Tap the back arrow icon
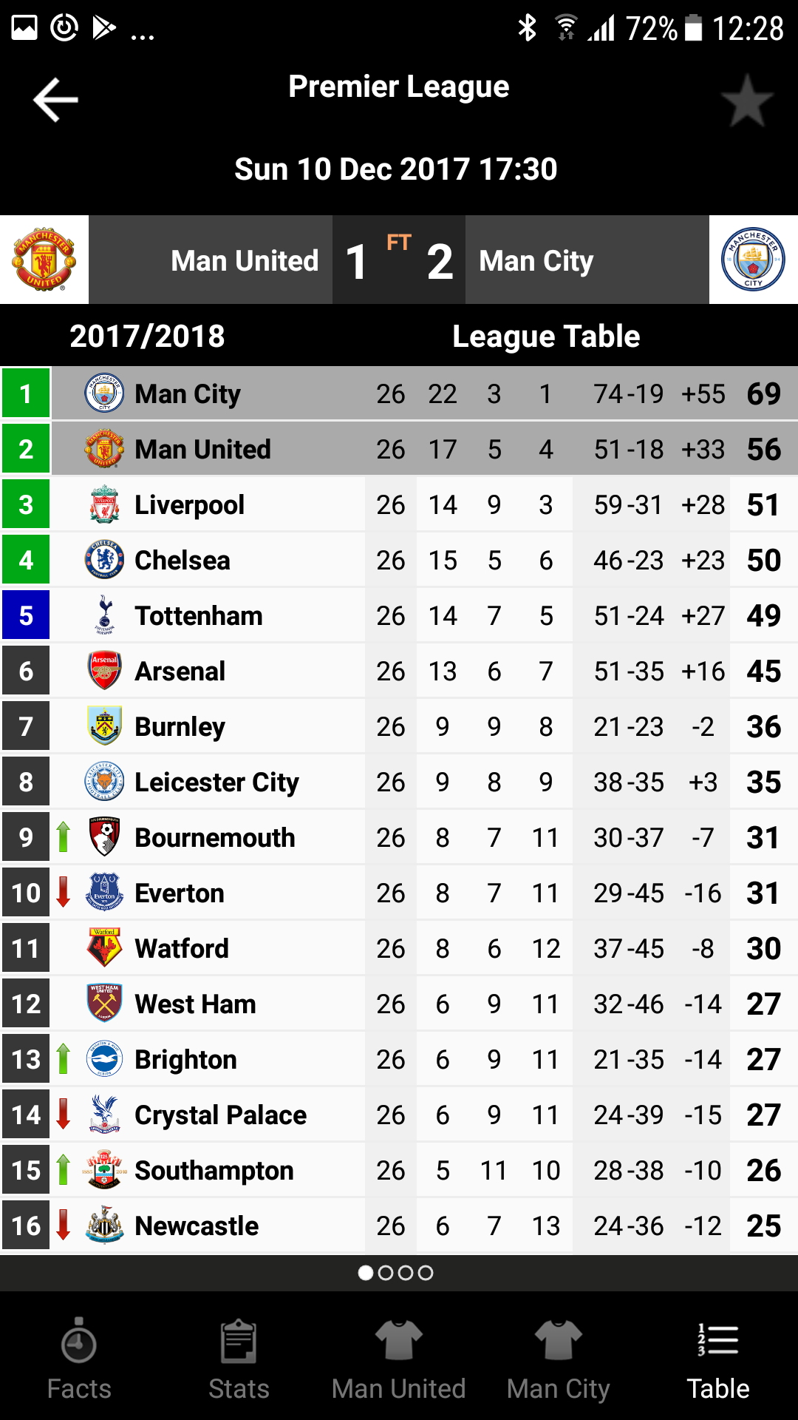798x1420 pixels. click(55, 99)
